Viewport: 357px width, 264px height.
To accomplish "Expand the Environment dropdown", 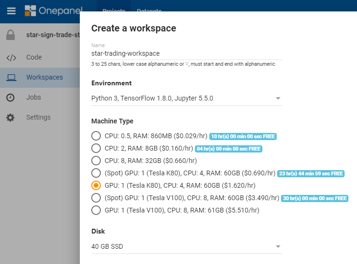I will (186, 99).
